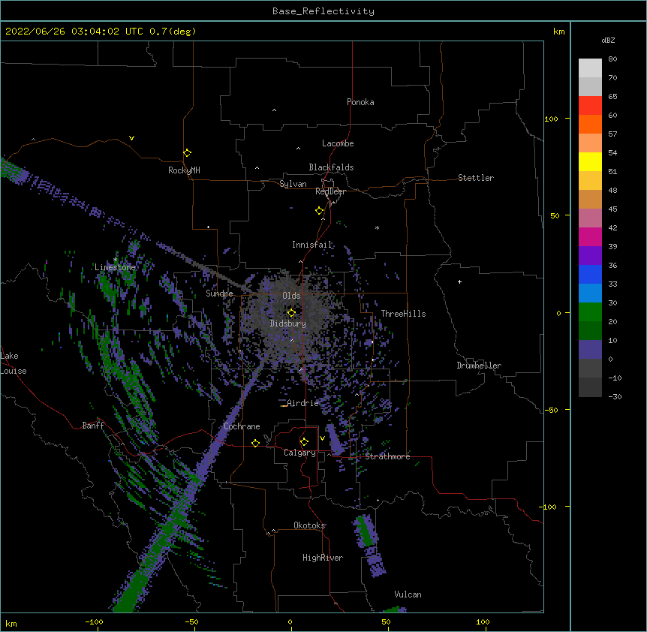Click the Sylvan label
Viewport: 647px width, 632px height.
pyautogui.click(x=293, y=184)
